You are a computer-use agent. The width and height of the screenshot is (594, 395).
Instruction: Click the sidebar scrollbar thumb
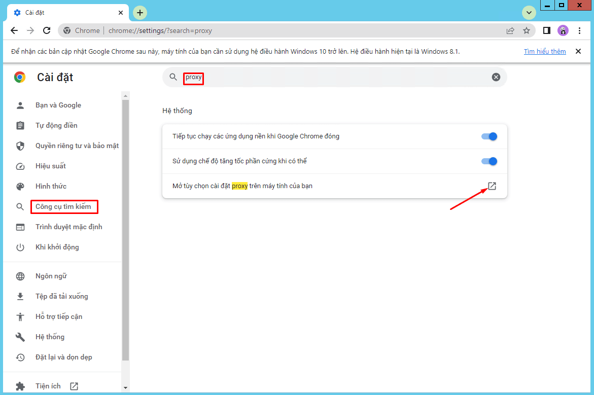(x=126, y=230)
